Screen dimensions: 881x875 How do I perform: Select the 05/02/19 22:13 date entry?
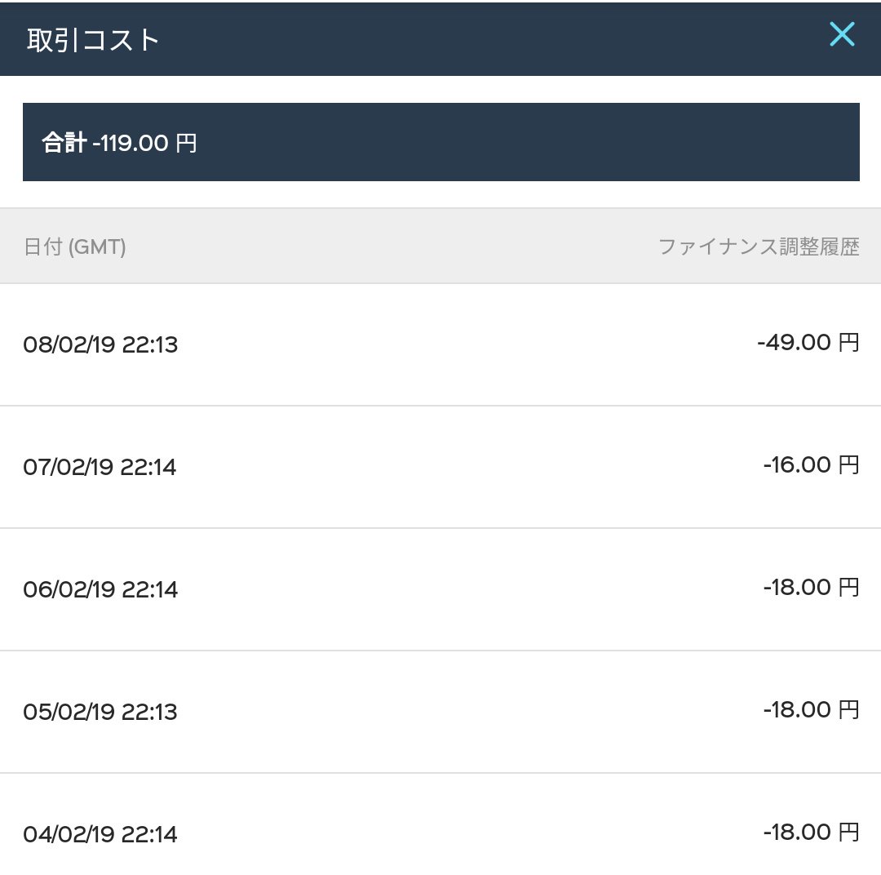pos(100,712)
